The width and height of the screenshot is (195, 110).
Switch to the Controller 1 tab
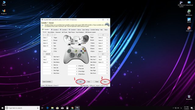click(x=46, y=30)
